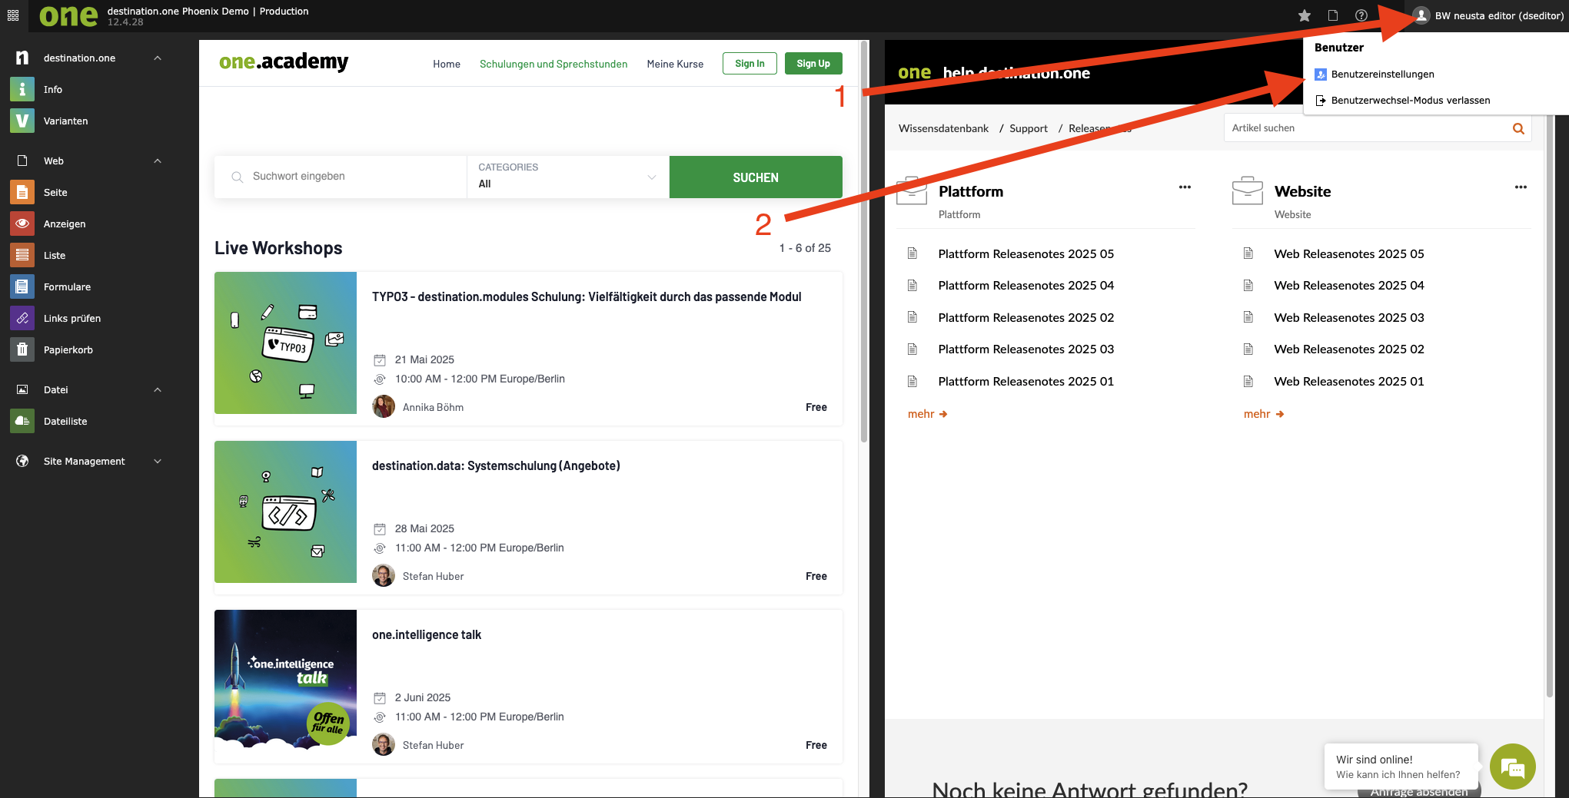Select the Anzeigen eye icon

(22, 224)
